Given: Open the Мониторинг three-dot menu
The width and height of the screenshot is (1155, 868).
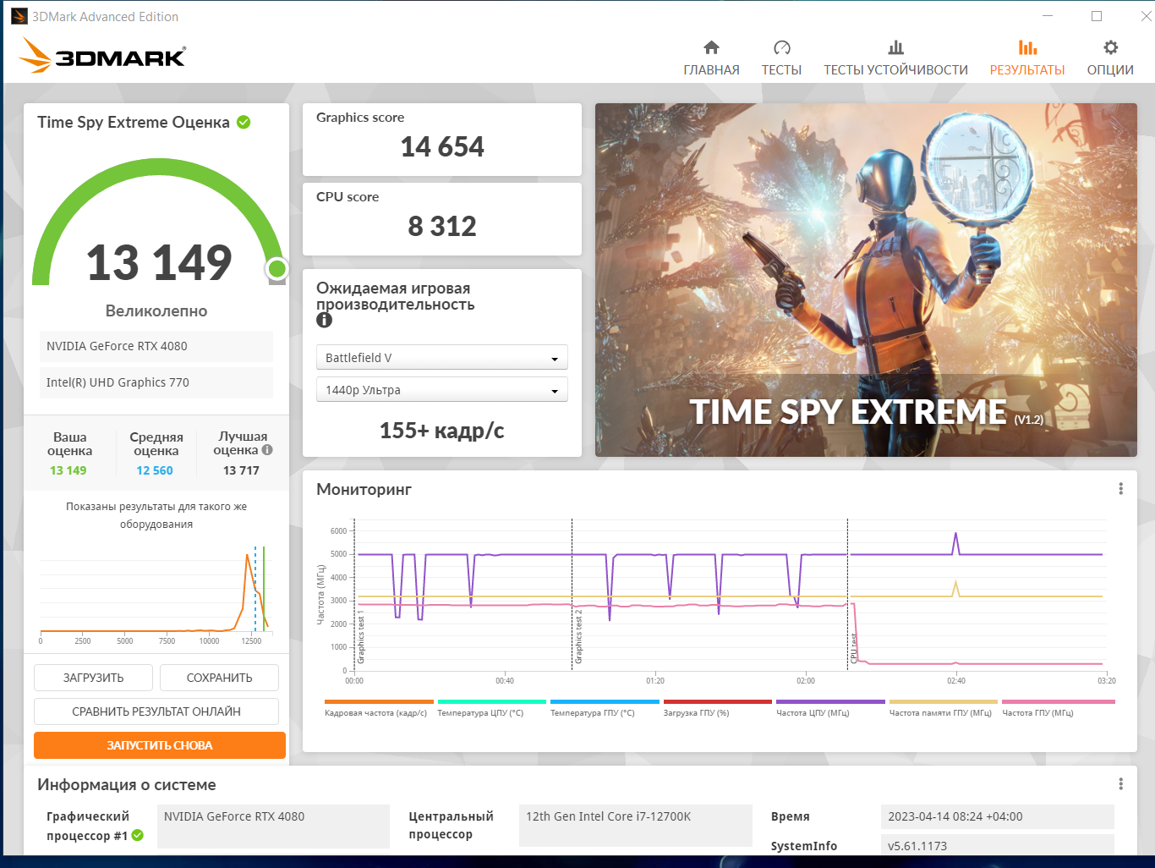Looking at the screenshot, I should pos(1120,489).
